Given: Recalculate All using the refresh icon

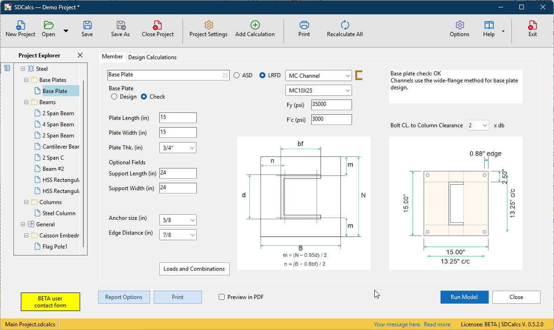Looking at the screenshot, I should click(x=345, y=25).
